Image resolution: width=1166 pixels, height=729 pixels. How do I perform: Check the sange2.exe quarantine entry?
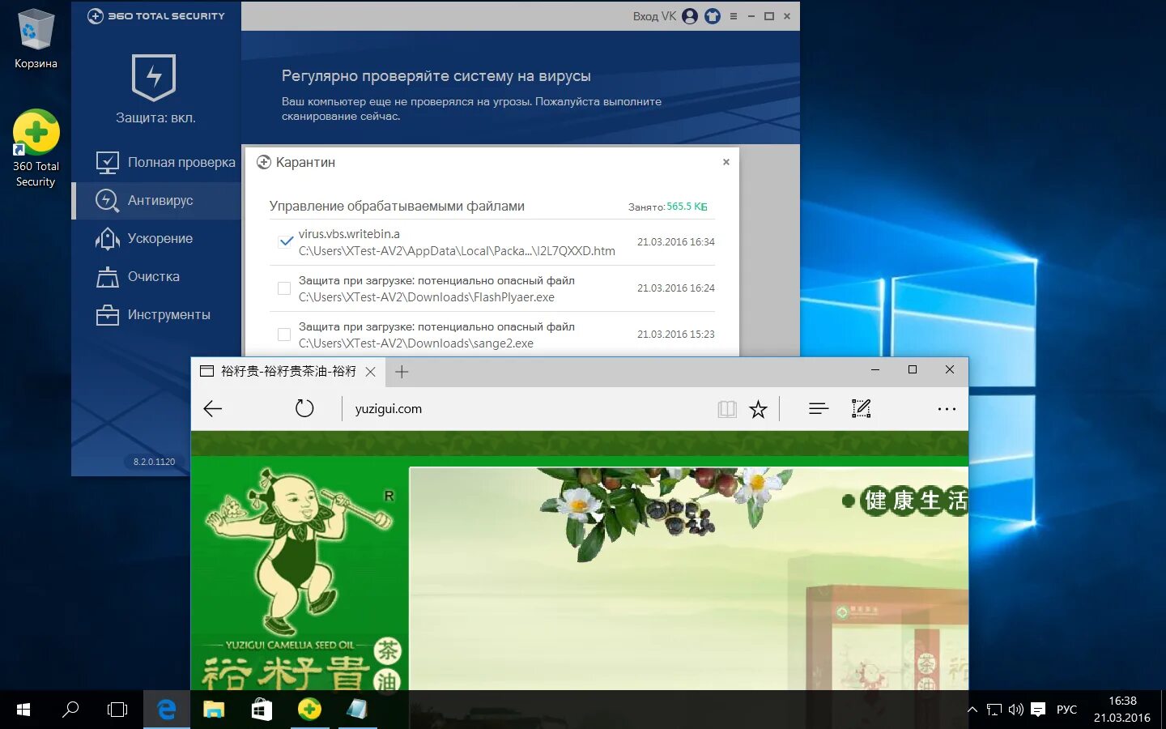[284, 335]
